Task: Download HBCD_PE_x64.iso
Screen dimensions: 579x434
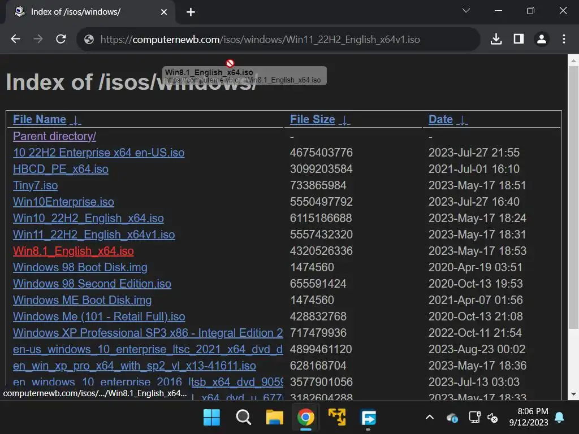Action: [x=61, y=169]
